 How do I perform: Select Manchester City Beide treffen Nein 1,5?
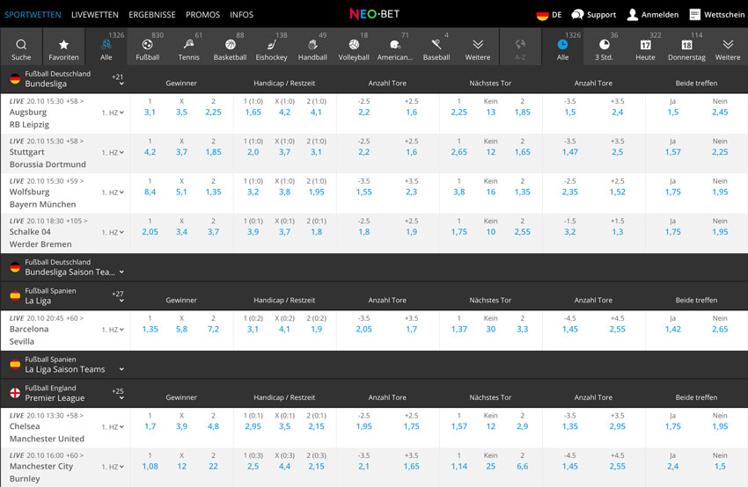pyautogui.click(x=721, y=467)
